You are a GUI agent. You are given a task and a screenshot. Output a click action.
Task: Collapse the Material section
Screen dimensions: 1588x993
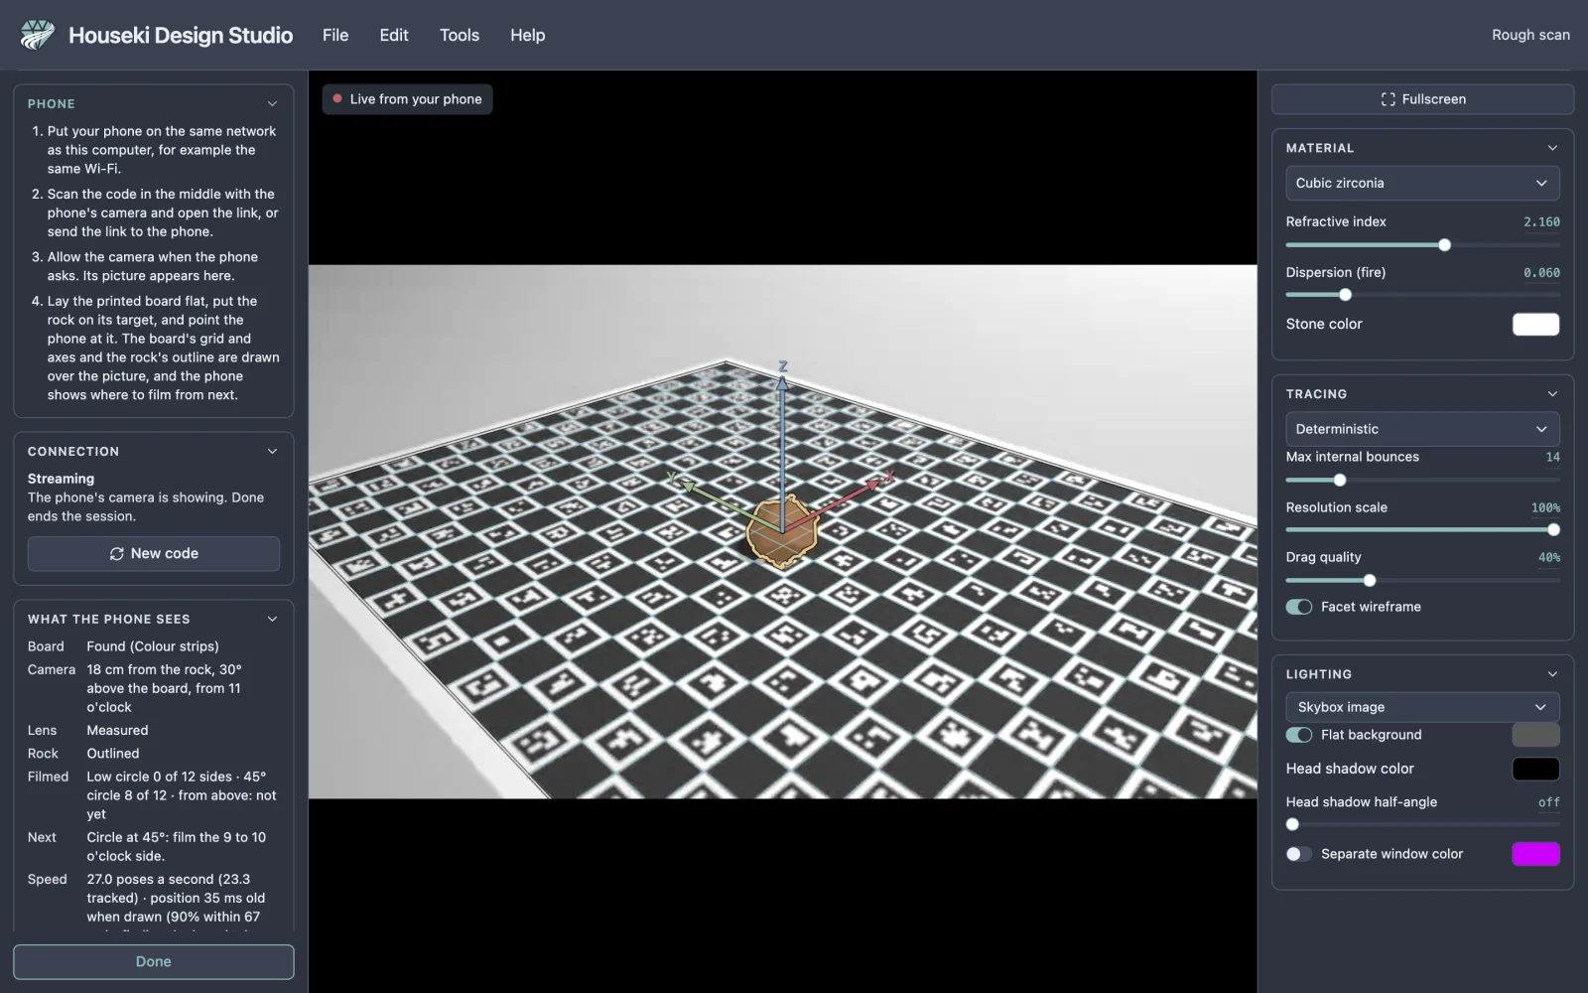[1552, 148]
